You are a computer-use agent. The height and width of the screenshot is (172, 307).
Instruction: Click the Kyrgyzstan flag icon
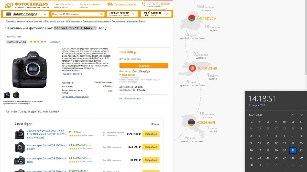pyautogui.click(x=192, y=68)
